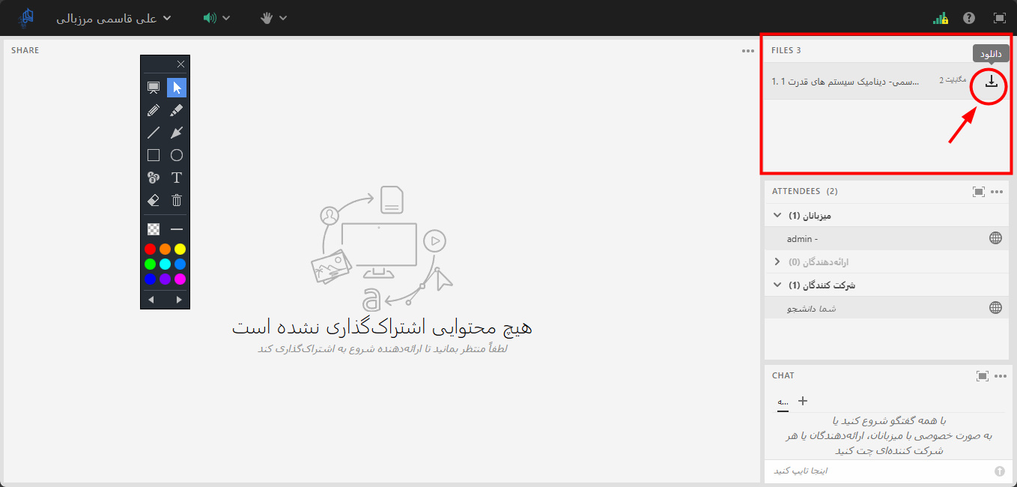Choose the rectangle shape tool
1017x487 pixels.
click(154, 155)
